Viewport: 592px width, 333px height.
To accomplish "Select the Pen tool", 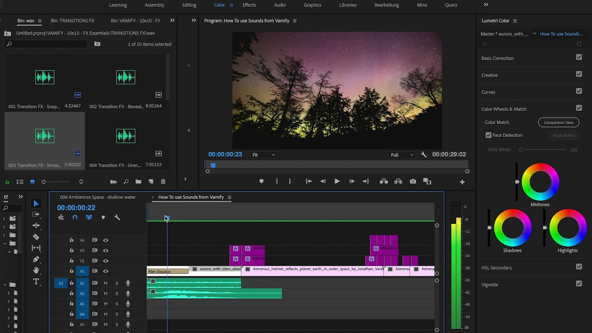I will point(36,259).
